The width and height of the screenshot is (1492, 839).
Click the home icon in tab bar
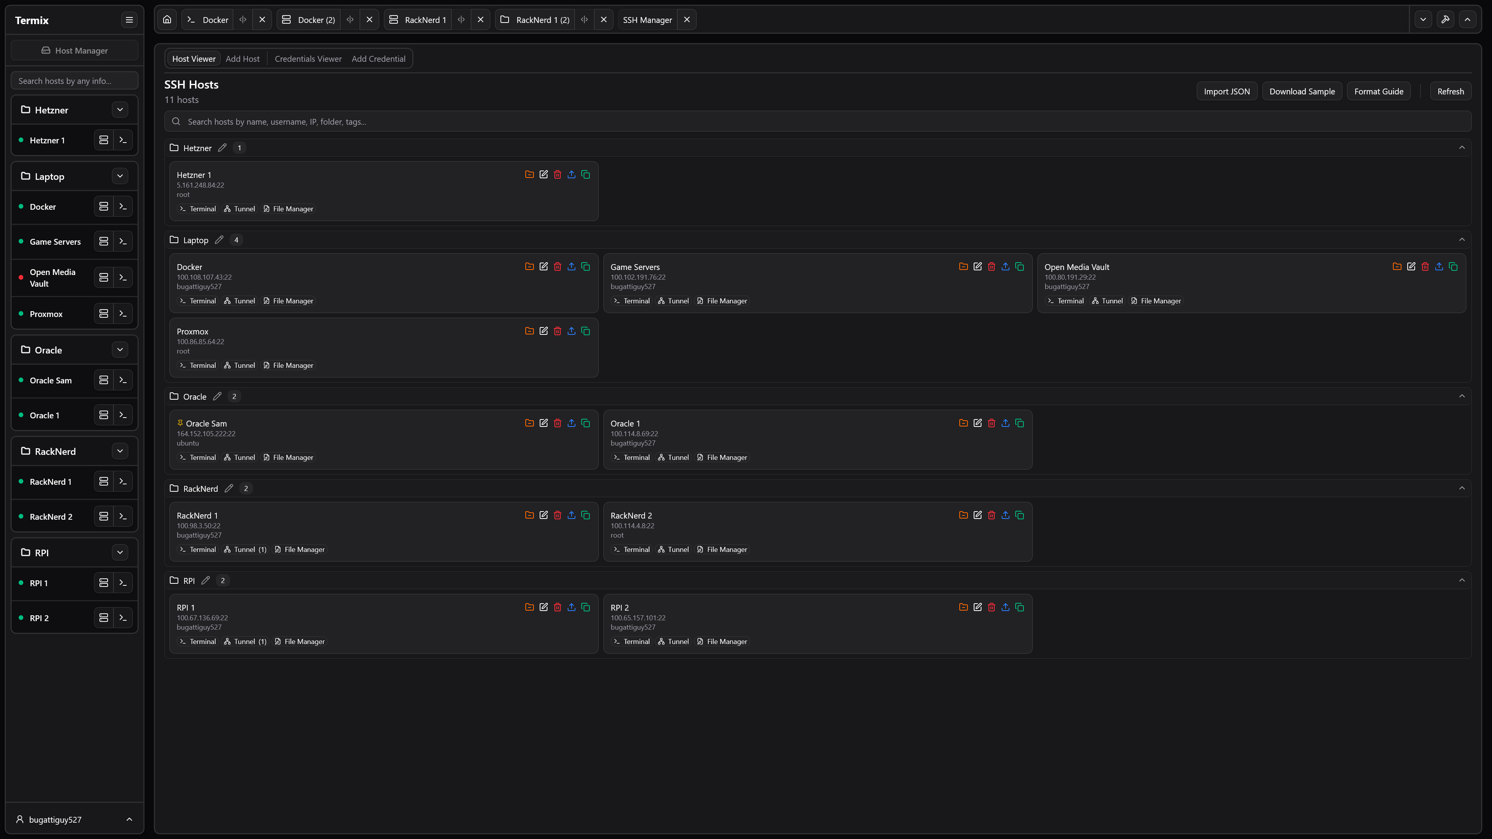click(x=167, y=20)
